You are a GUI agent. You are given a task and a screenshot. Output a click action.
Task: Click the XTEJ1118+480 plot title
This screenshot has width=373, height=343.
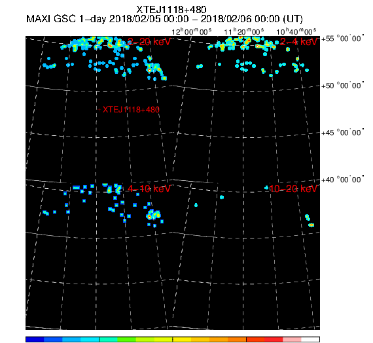(x=171, y=10)
